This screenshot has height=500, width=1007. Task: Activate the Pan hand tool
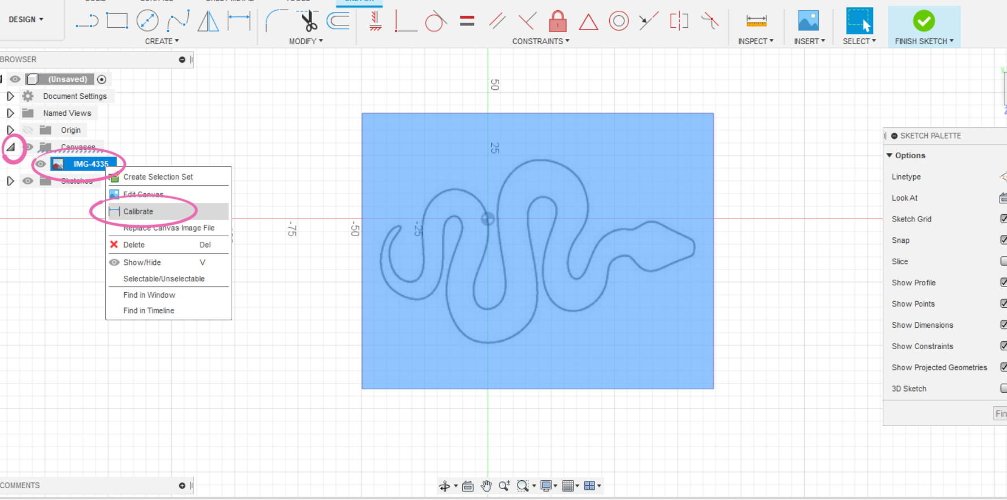486,486
